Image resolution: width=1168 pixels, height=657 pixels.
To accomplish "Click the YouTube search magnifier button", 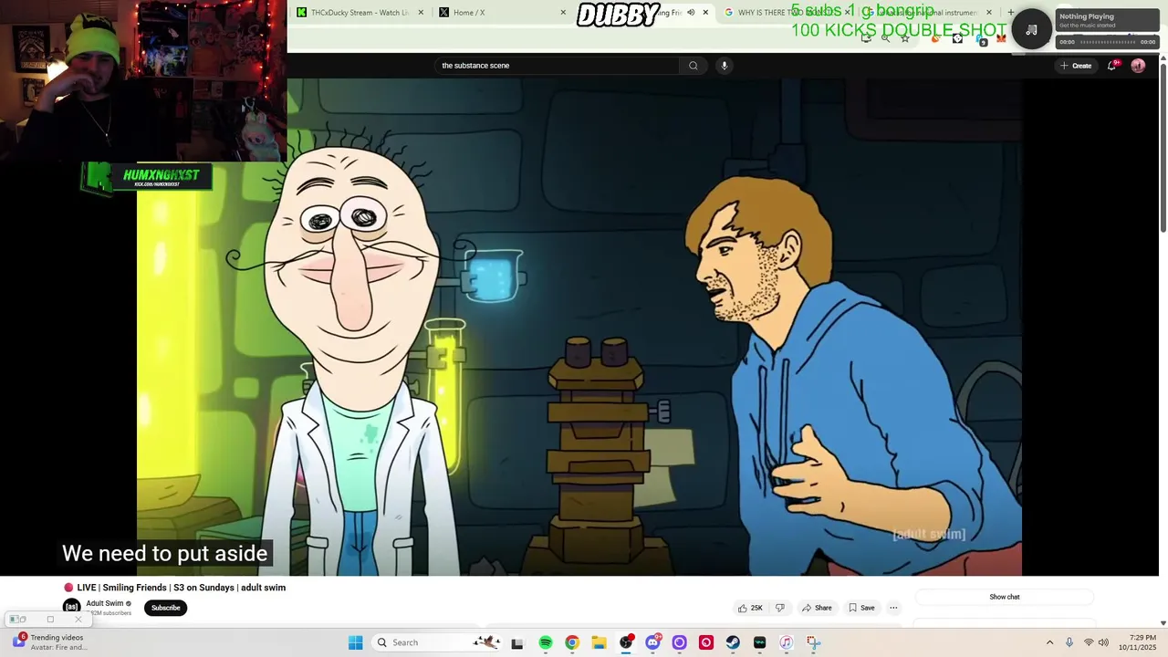I will [693, 66].
